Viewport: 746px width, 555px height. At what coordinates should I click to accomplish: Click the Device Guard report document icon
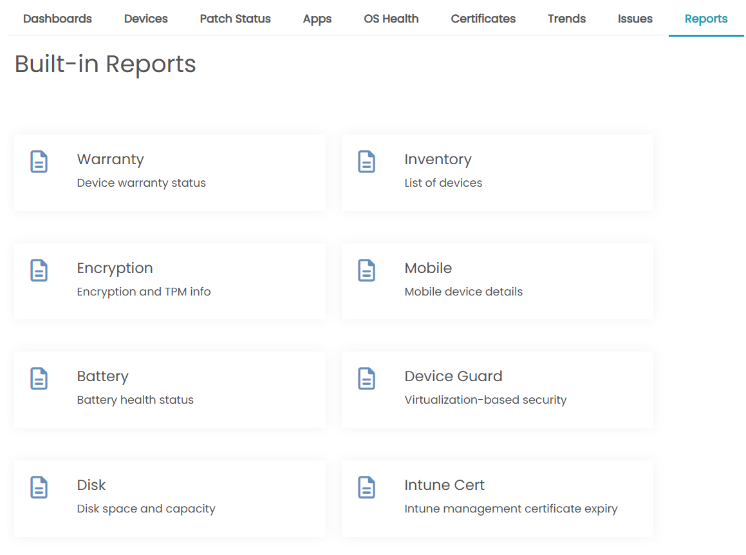[366, 379]
